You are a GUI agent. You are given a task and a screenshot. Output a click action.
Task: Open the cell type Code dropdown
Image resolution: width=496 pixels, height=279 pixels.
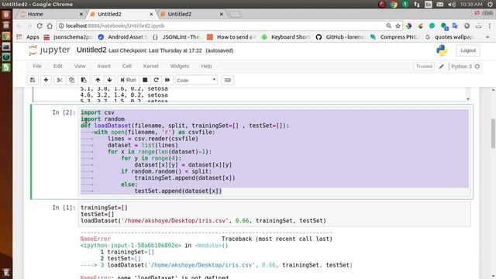click(x=196, y=80)
